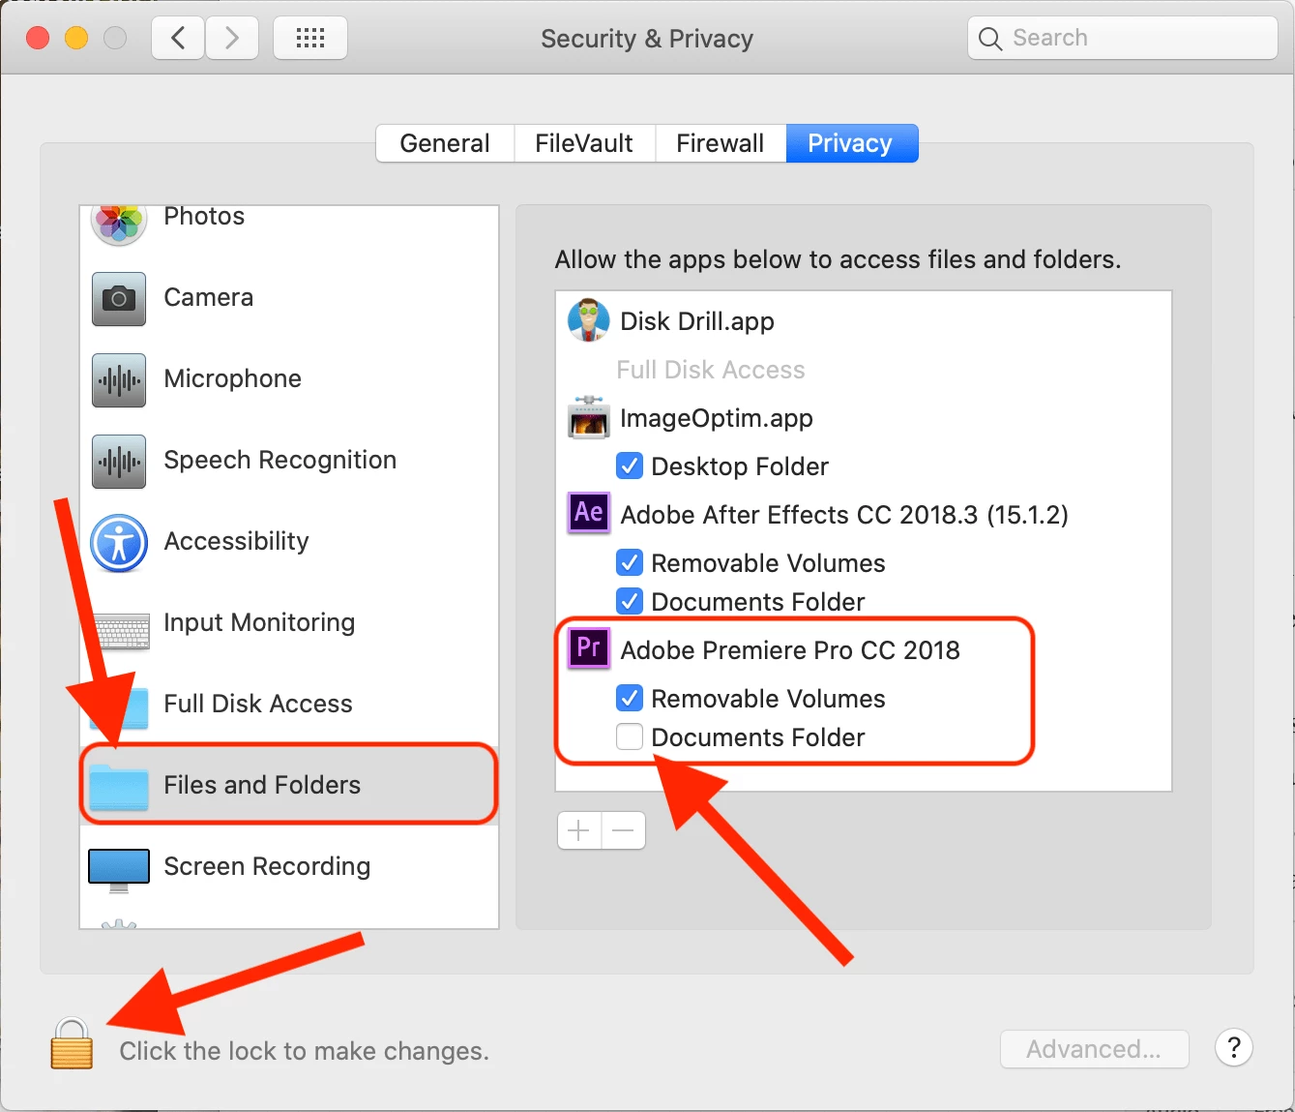Select Screen Recording label
This screenshot has height=1112, width=1295.
coord(267,866)
